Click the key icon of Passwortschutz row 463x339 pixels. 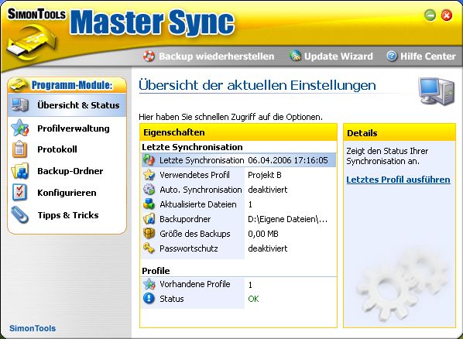[149, 248]
